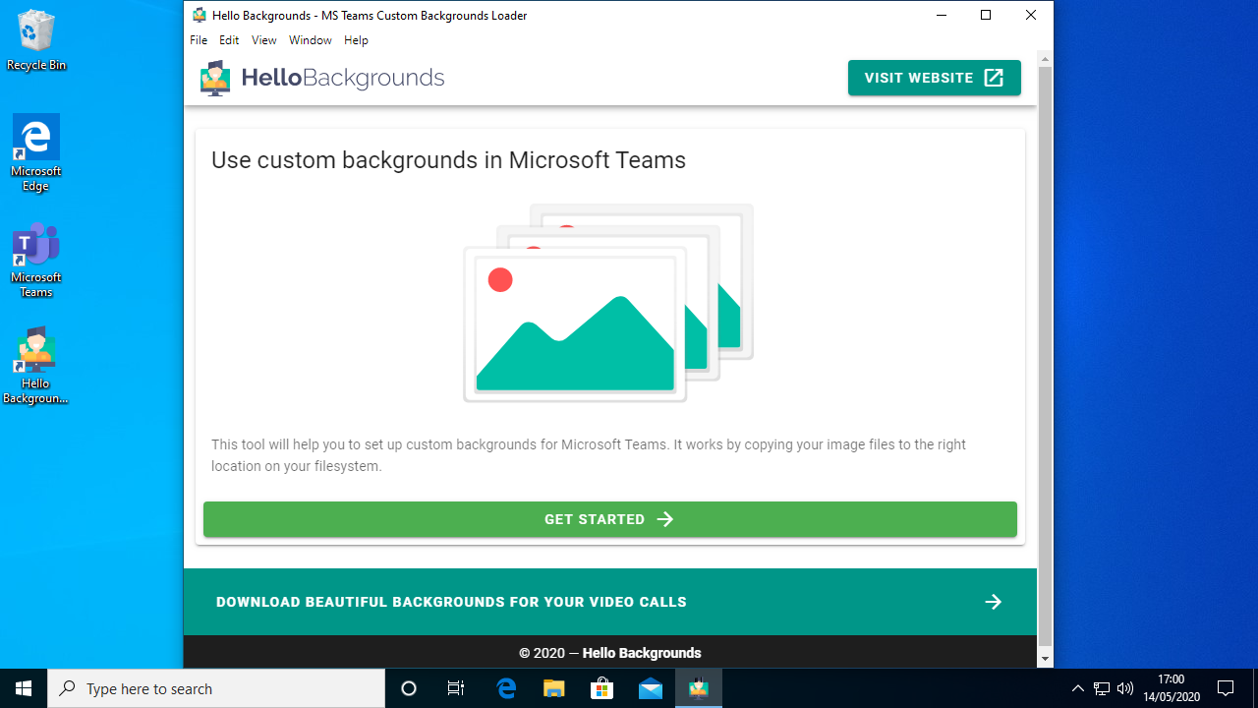Open the Action Center notification icon

pyautogui.click(x=1226, y=688)
